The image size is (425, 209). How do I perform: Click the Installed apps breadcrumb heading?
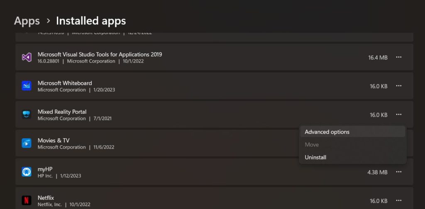click(91, 21)
